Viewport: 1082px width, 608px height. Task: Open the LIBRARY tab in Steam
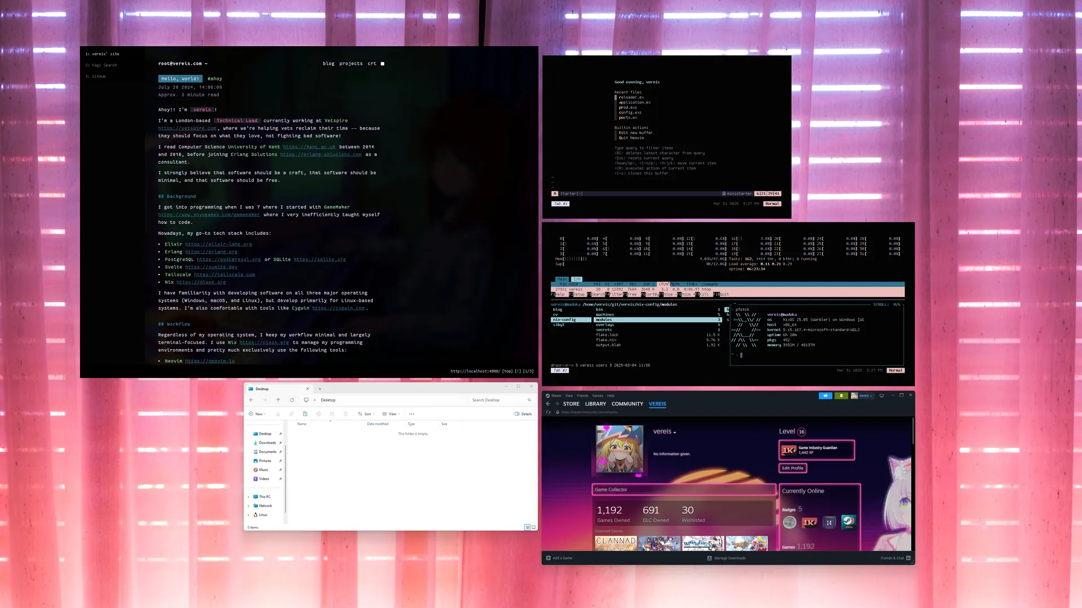[x=595, y=404]
